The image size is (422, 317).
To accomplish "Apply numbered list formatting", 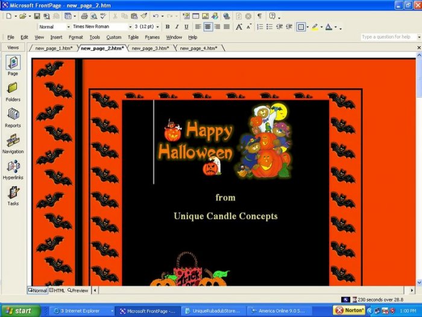I will (260, 27).
